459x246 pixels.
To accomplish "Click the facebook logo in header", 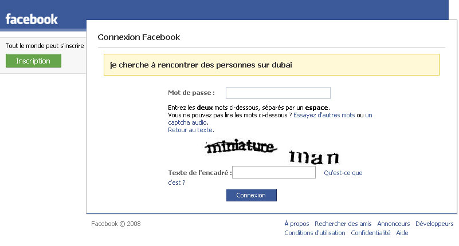I will pyautogui.click(x=32, y=19).
